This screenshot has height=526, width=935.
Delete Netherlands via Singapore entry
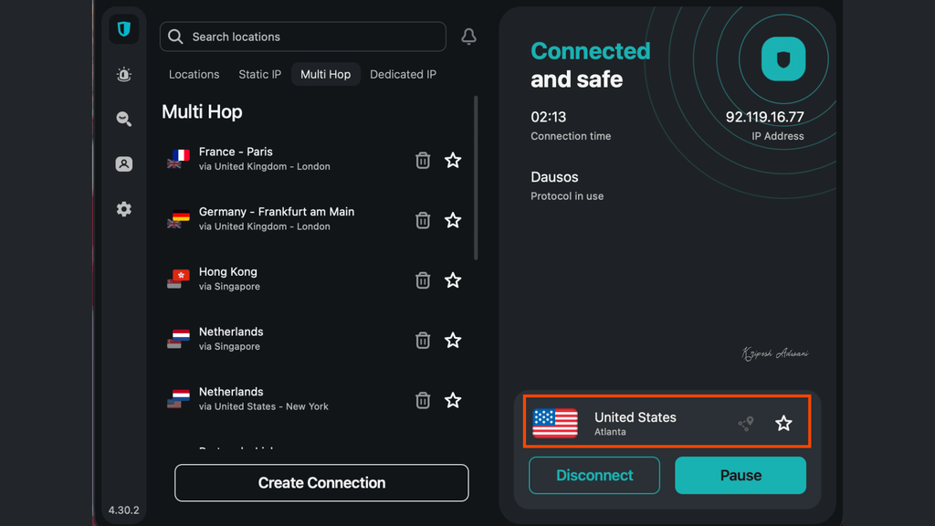[x=423, y=341]
